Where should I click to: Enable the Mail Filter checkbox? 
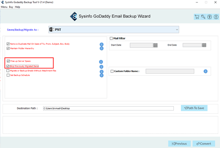pos(111,38)
